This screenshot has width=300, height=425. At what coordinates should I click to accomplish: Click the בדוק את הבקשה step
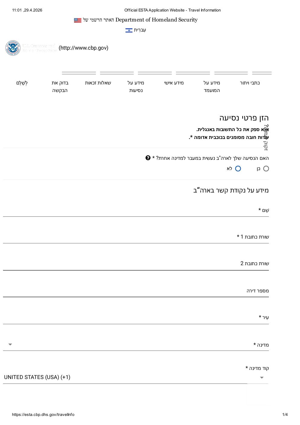click(x=60, y=86)
